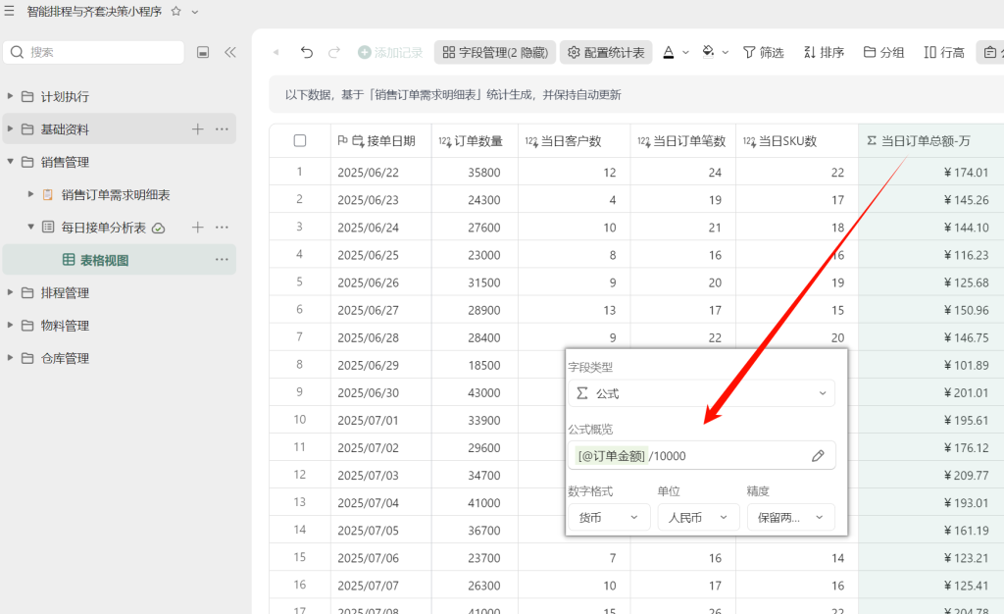Open the 排序 sort tool

pos(824,52)
